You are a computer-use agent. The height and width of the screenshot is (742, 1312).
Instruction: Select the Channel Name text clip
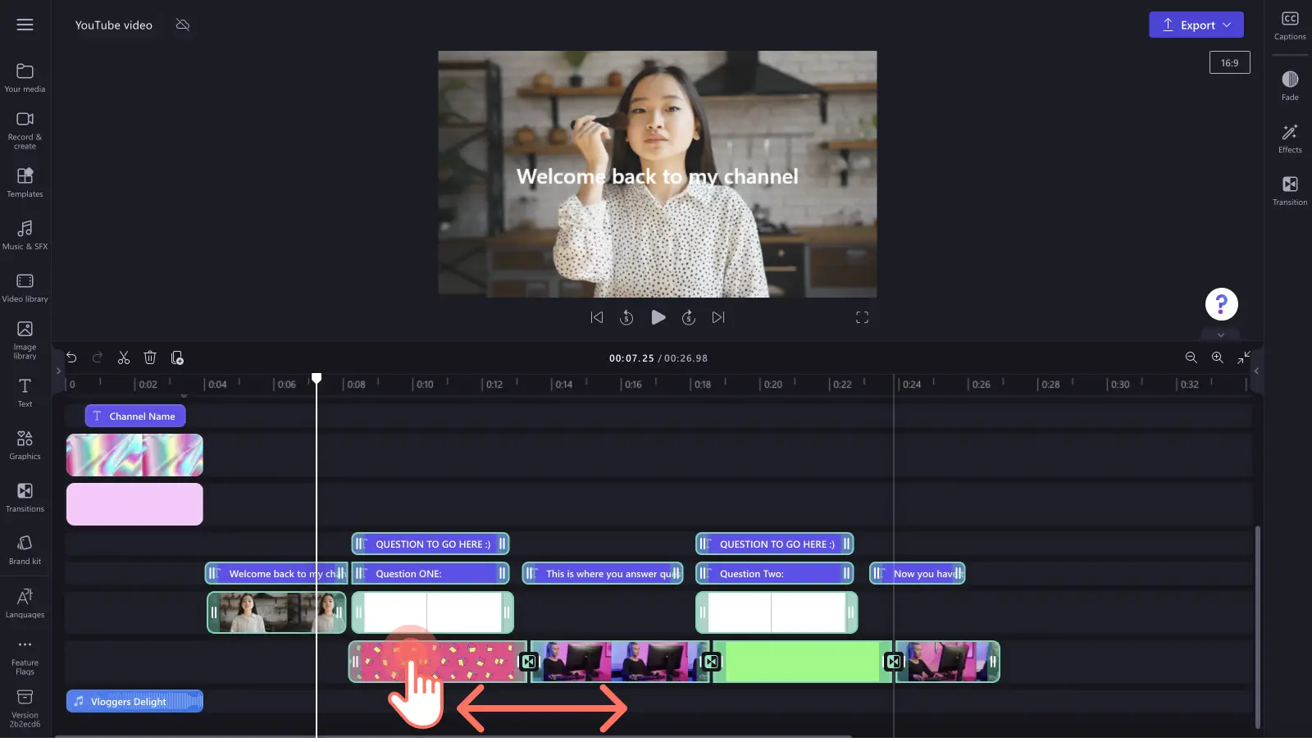[x=135, y=416]
